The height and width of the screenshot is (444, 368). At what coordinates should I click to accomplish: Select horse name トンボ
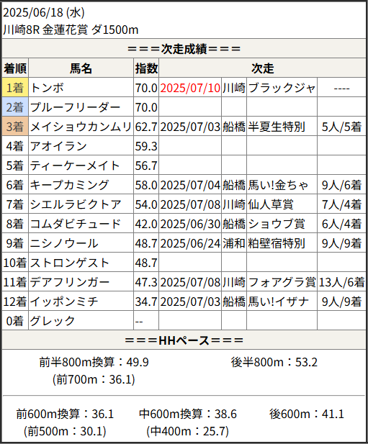pyautogui.click(x=47, y=88)
